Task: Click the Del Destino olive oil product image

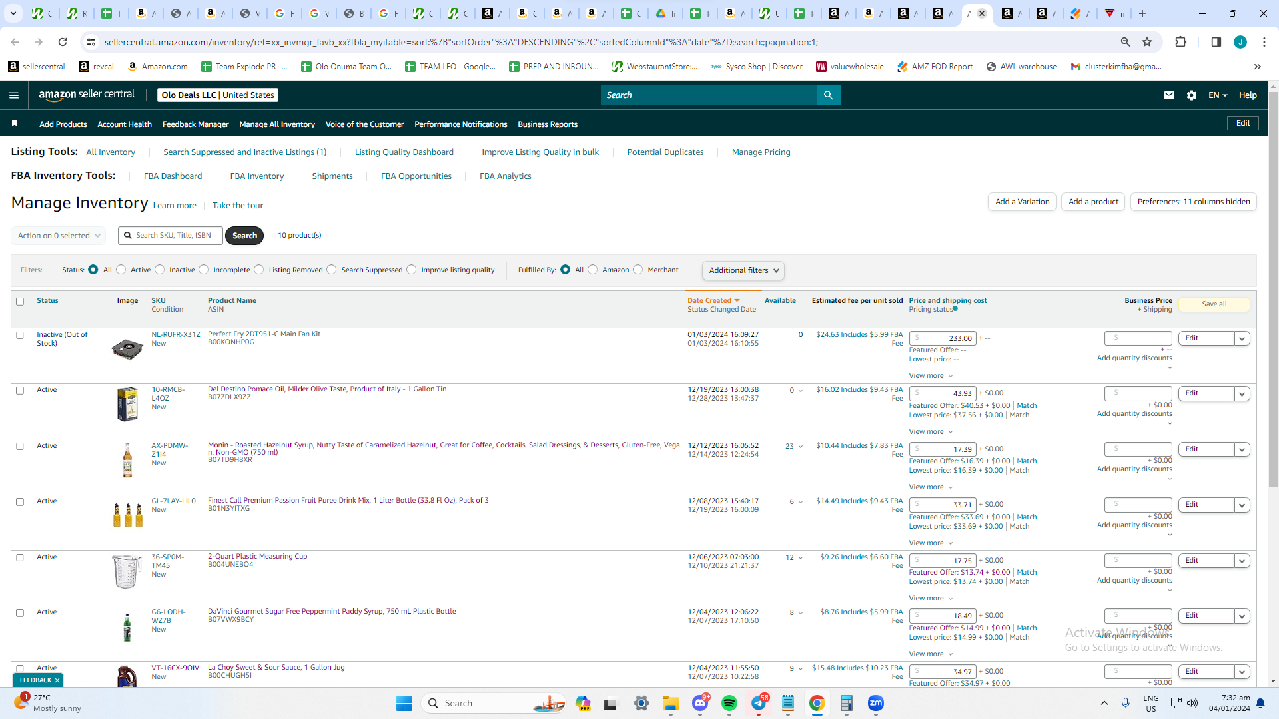Action: (127, 405)
